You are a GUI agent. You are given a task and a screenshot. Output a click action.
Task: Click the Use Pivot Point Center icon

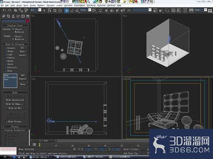tap(94, 10)
